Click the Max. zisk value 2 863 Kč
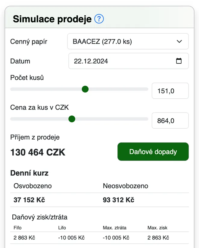Viewport: 199px width, 248px height. pyautogui.click(x=158, y=238)
